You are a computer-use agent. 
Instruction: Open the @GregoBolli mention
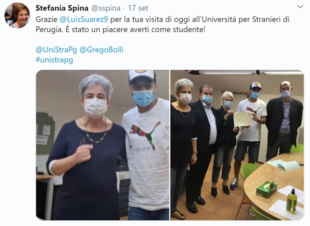(101, 49)
